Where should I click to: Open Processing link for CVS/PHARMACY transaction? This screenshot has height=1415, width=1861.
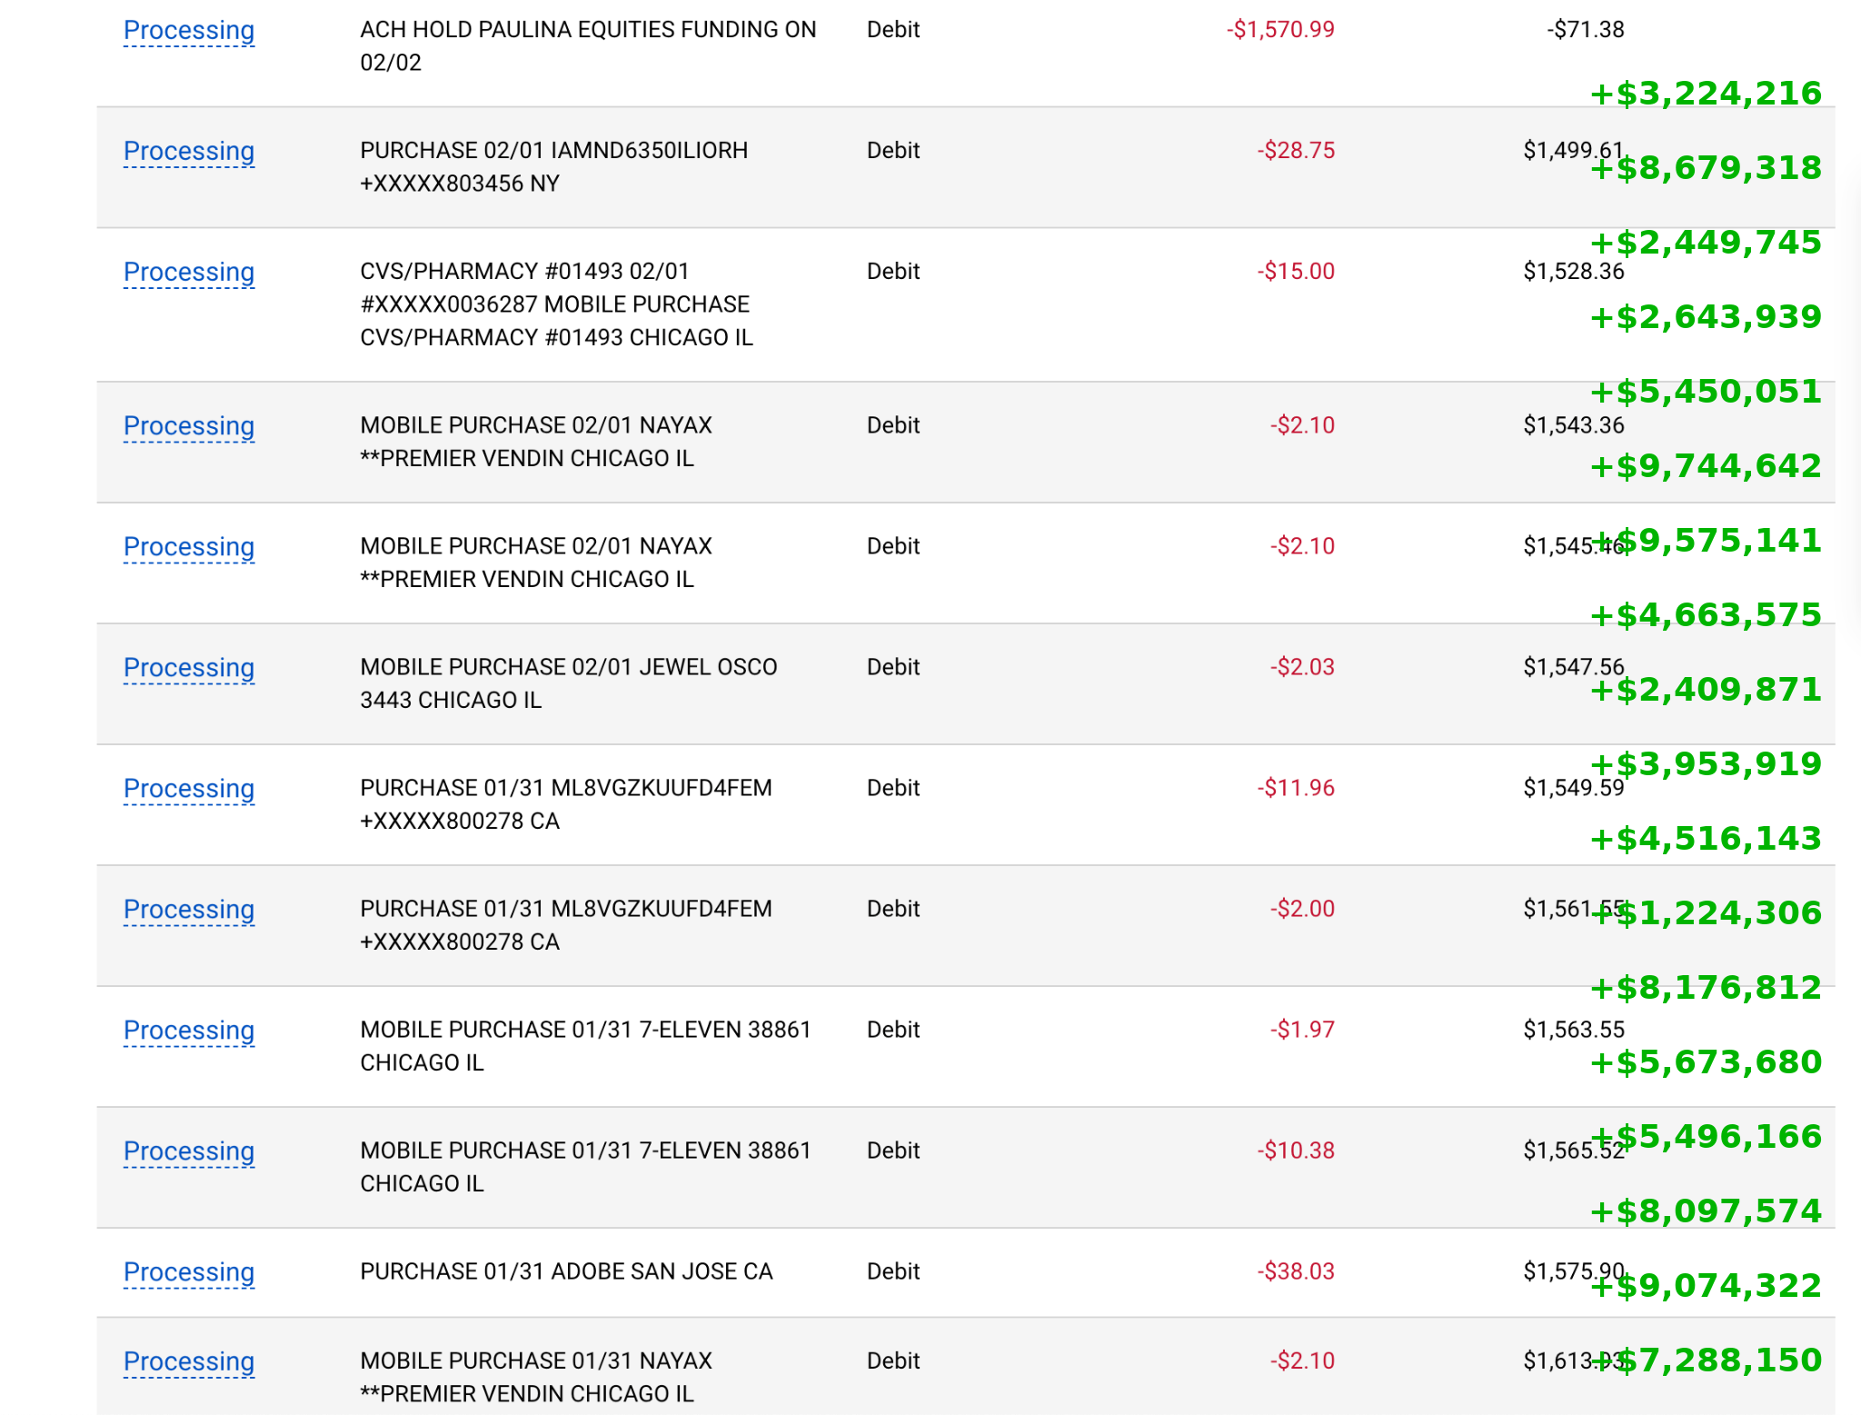(x=188, y=272)
